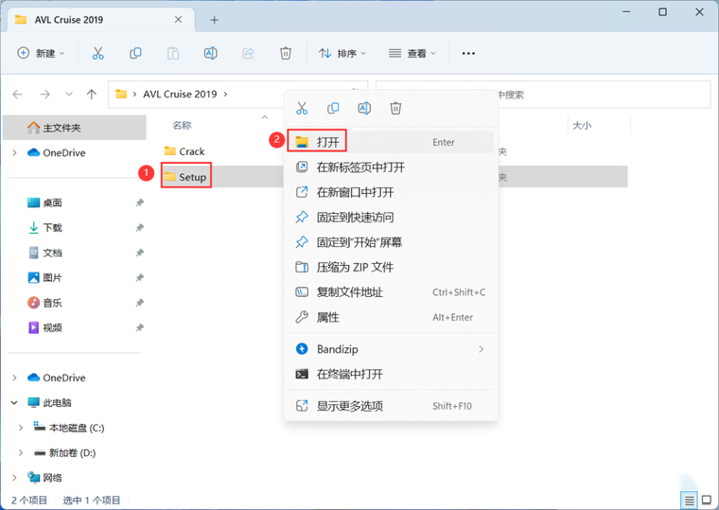Open the three-dot more options menu
Screen dimensions: 719x510
click(x=468, y=53)
